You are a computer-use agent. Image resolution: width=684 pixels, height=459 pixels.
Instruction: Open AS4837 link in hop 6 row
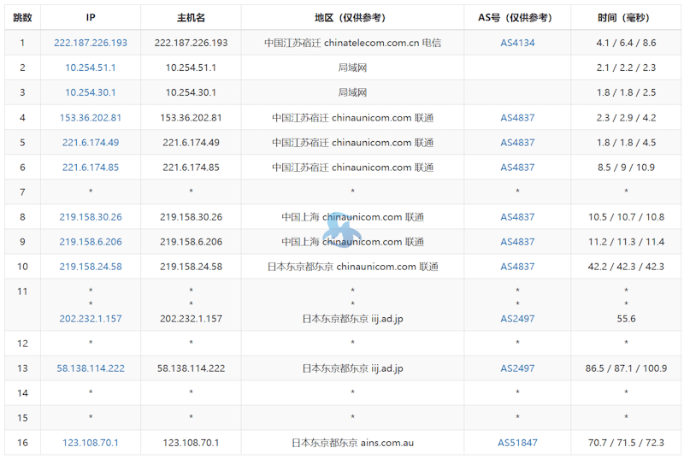[517, 168]
